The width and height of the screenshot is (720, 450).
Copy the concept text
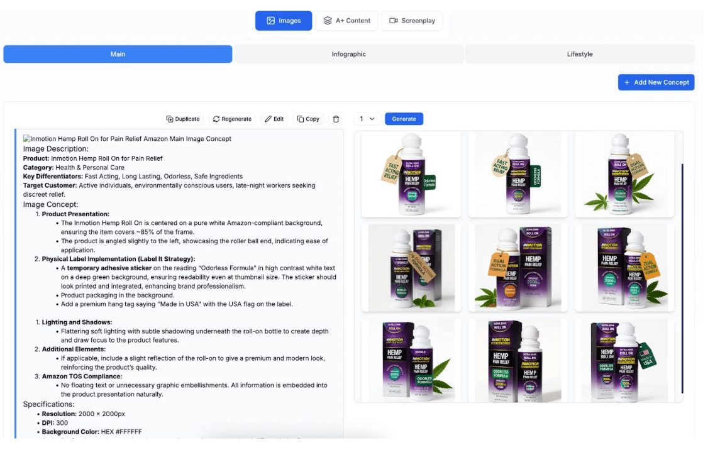307,119
